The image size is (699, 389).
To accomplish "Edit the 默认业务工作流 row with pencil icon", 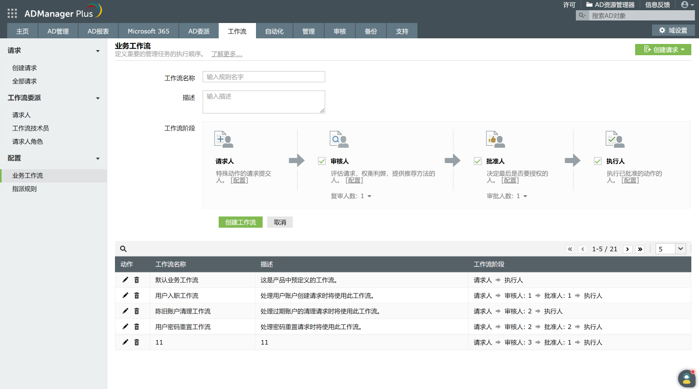I will [126, 280].
